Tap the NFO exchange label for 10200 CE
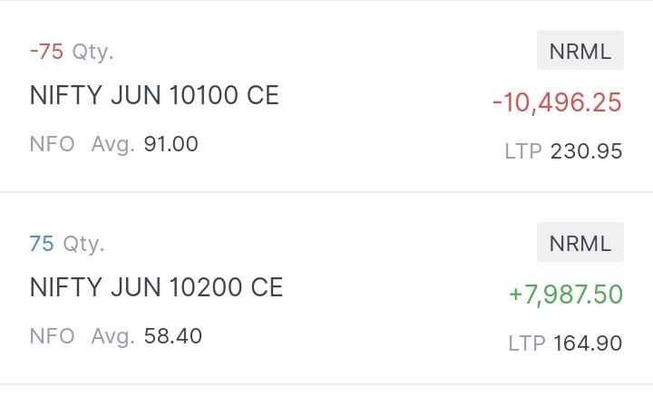 coord(53,336)
